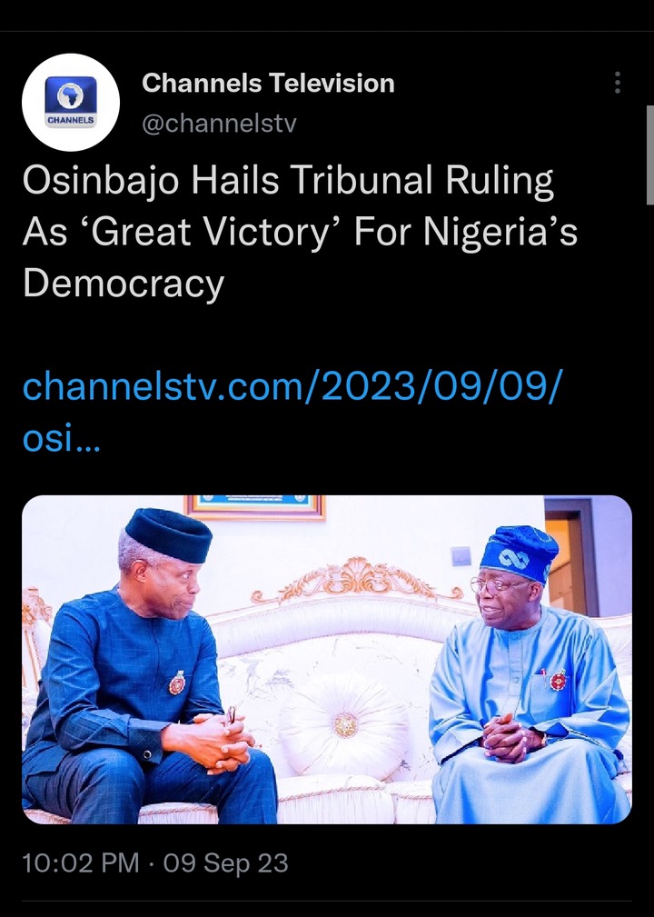Click the Africa globe logo in avatar
Image resolution: width=654 pixels, height=917 pixels.
[71, 96]
